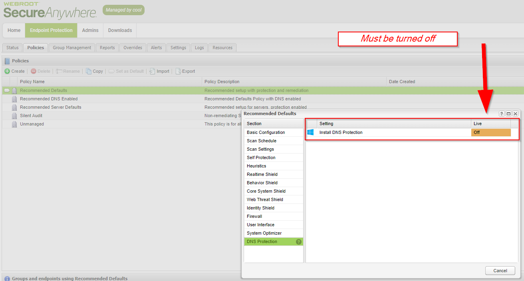
Task: Click the Set as Default icon
Action: click(111, 71)
